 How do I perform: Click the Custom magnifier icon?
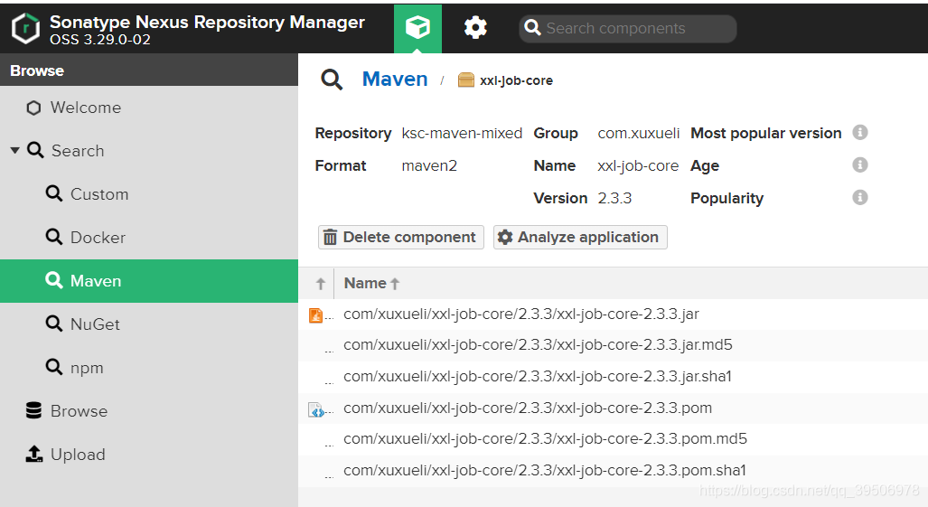tap(54, 193)
